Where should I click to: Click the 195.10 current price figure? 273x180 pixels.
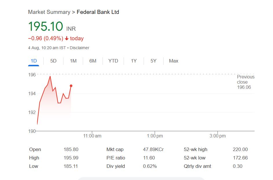click(45, 27)
